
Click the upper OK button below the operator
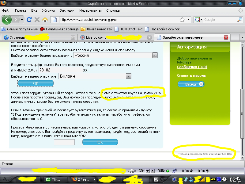click(36, 83)
